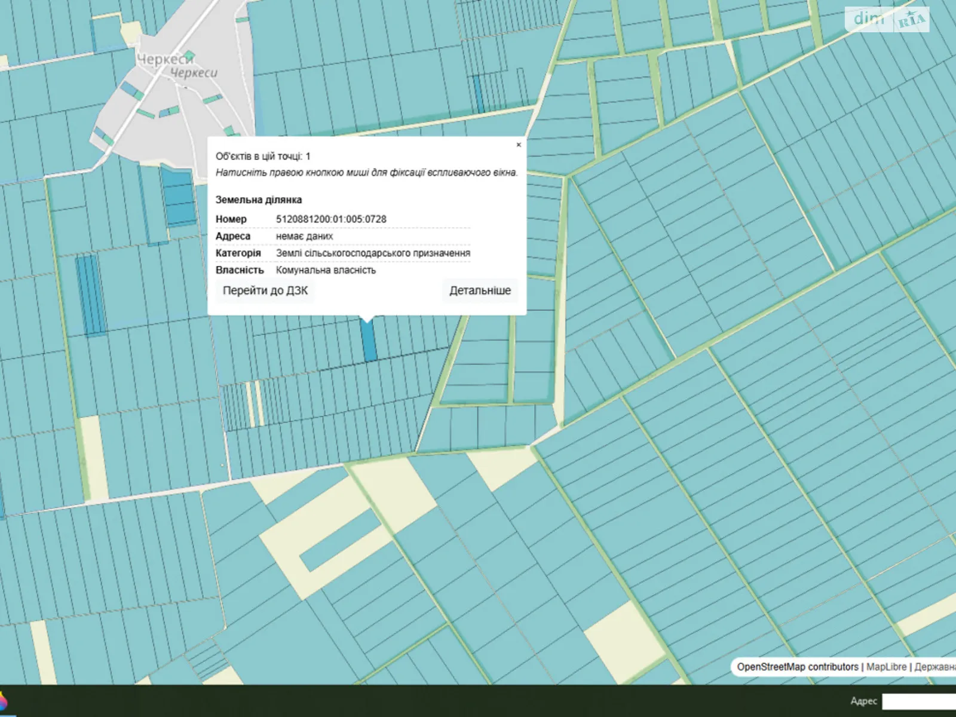956x717 pixels.
Task: Follow the MapLibre attribution link
Action: tap(886, 667)
